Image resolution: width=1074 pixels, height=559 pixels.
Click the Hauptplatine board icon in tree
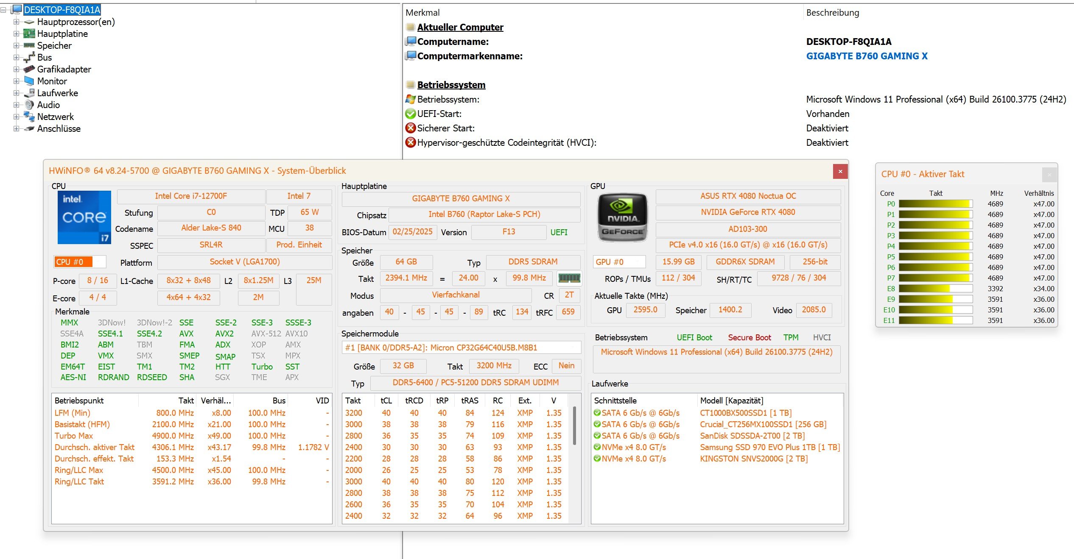pyautogui.click(x=29, y=33)
